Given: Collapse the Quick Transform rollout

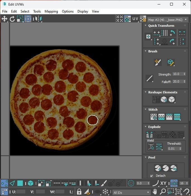Looking at the screenshot, I should (x=146, y=25).
